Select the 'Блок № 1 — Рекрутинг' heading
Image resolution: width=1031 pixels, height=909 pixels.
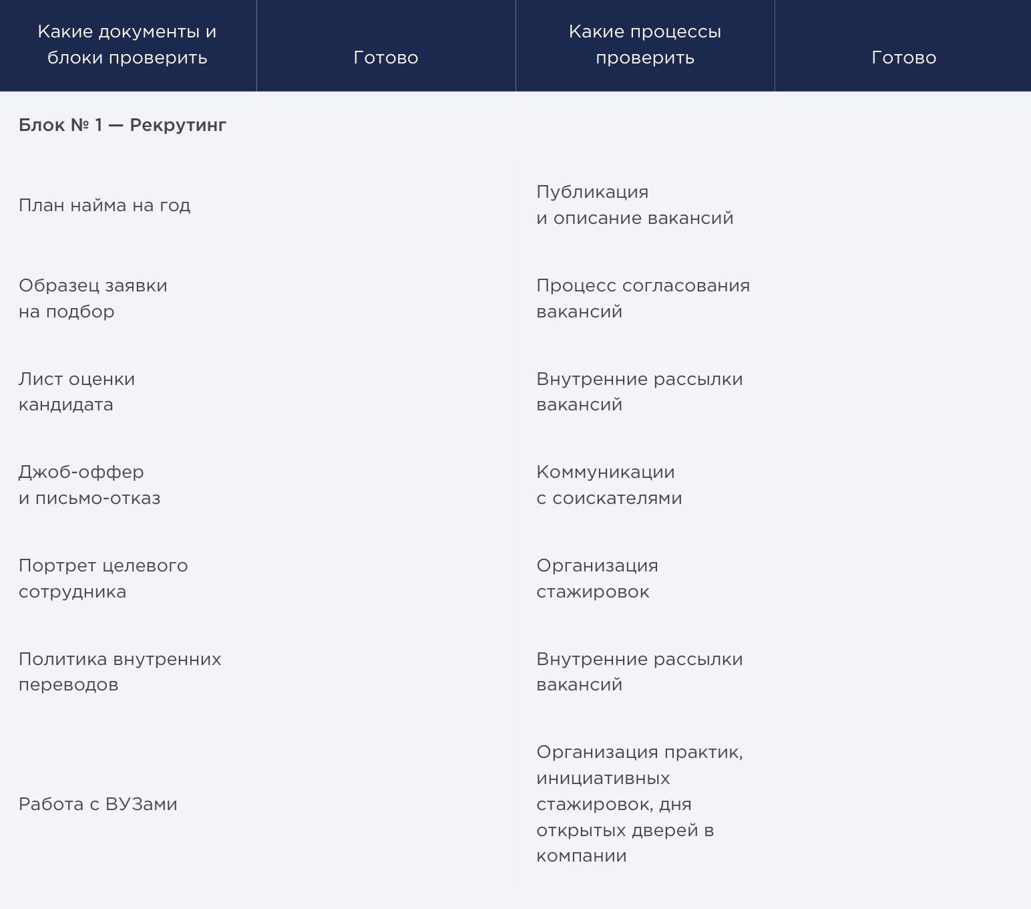tap(122, 125)
